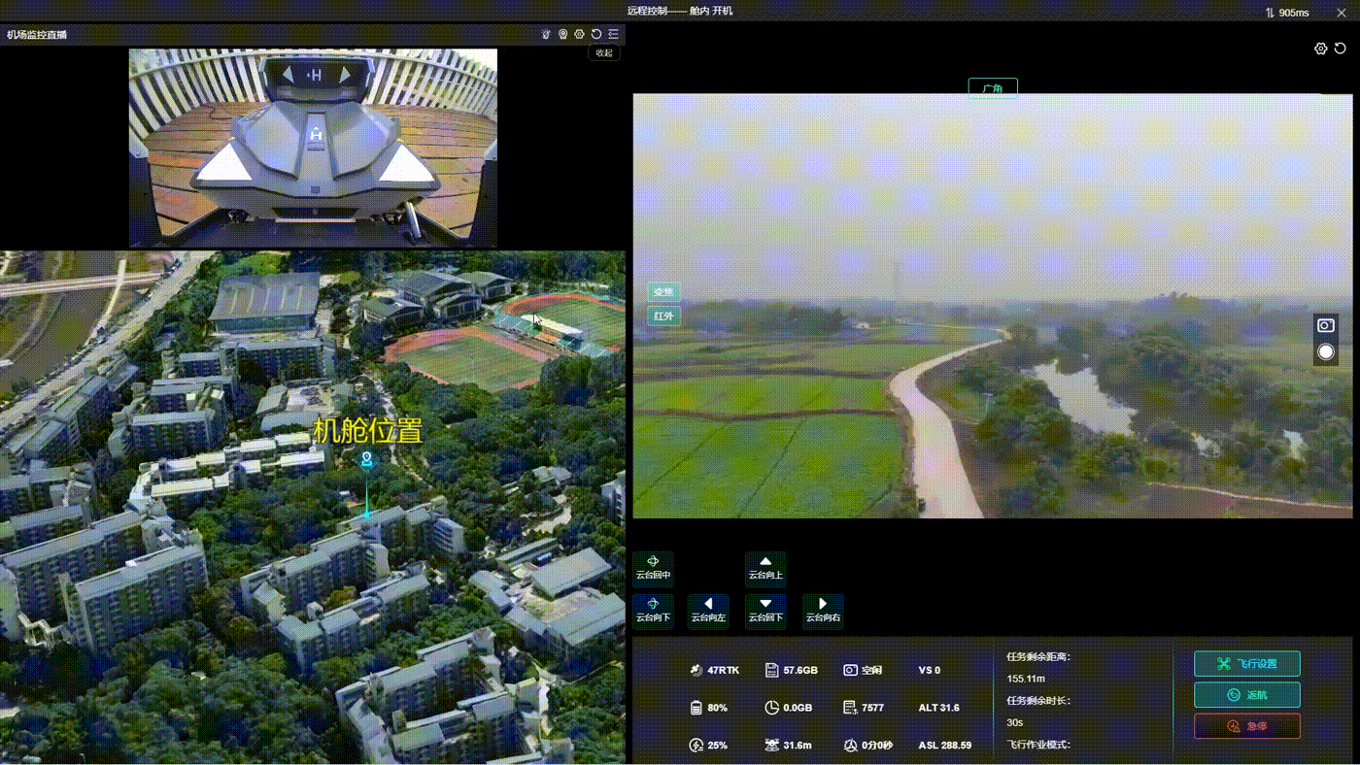Viewport: 1360px width, 765px height.
Task: Click the webcam icon in dock monitor header
Action: pos(562,34)
